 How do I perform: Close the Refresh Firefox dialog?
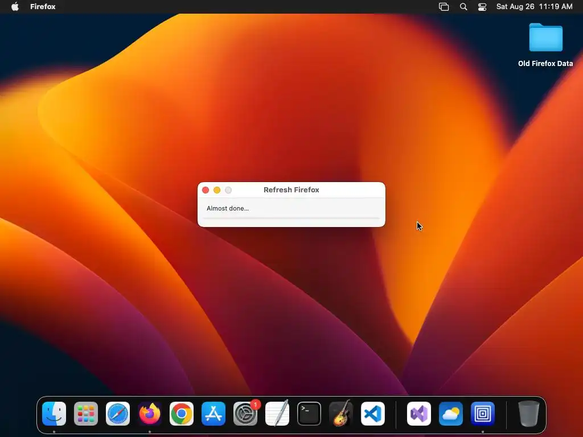[x=206, y=190]
